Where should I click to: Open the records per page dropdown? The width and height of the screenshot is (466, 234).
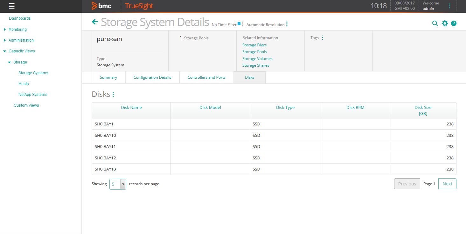[x=118, y=184]
